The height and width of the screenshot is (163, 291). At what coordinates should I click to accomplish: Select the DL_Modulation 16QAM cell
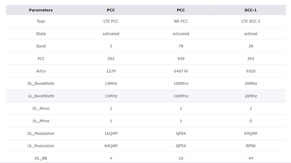[x=111, y=134]
